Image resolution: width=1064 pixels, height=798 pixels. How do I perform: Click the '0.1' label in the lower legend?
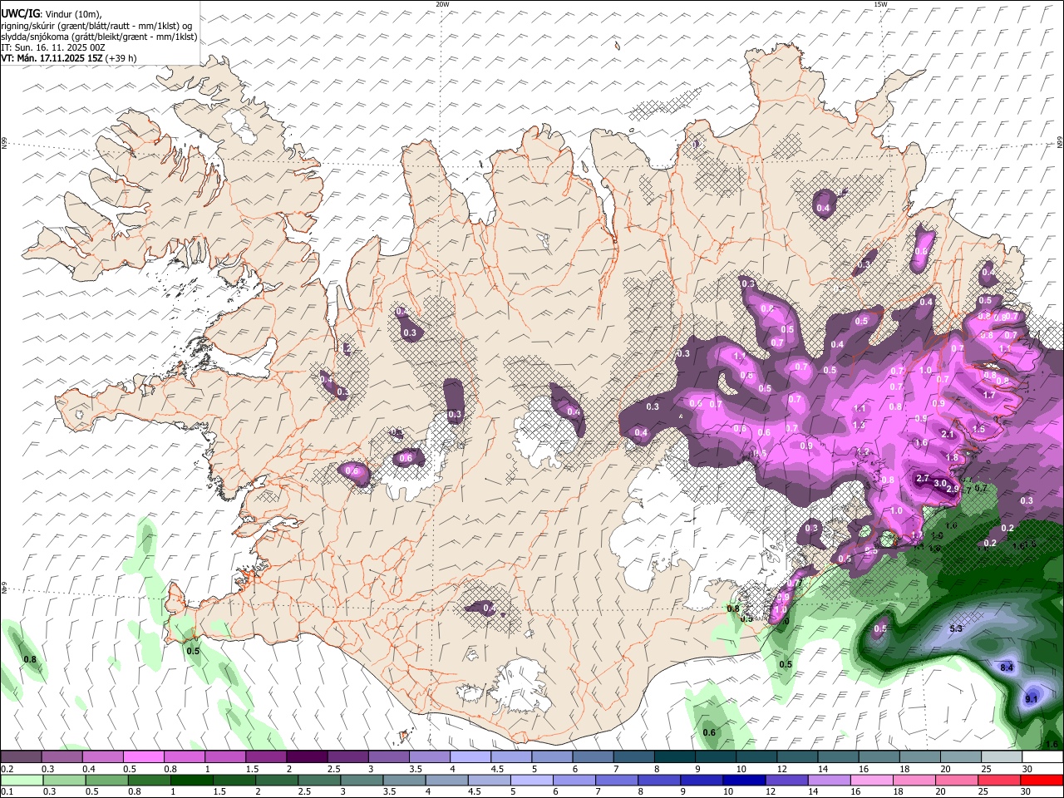pos(7,792)
